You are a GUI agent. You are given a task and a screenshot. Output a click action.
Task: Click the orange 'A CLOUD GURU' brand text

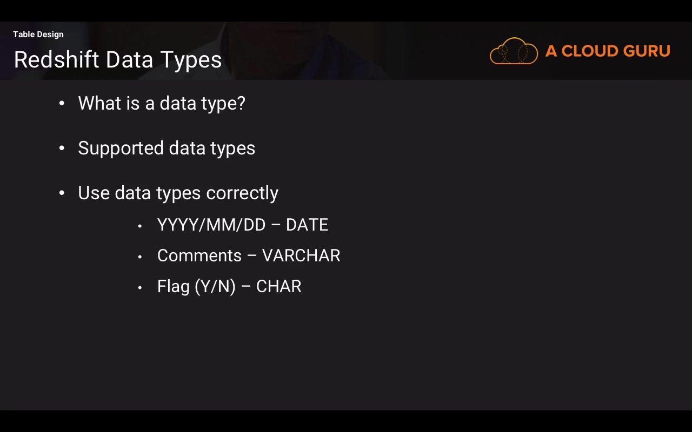pyautogui.click(x=608, y=51)
